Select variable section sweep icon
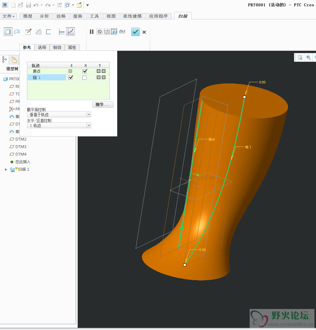Image resolution: width=316 pixels, height=330 pixels. [70, 32]
